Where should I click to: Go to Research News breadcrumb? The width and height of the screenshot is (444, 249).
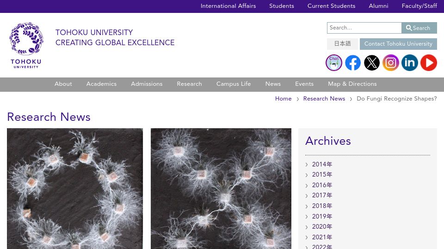pyautogui.click(x=324, y=99)
